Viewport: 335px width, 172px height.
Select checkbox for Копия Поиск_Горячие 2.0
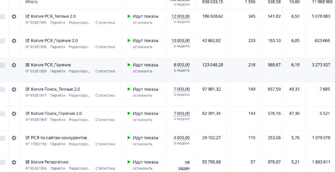[2, 114]
